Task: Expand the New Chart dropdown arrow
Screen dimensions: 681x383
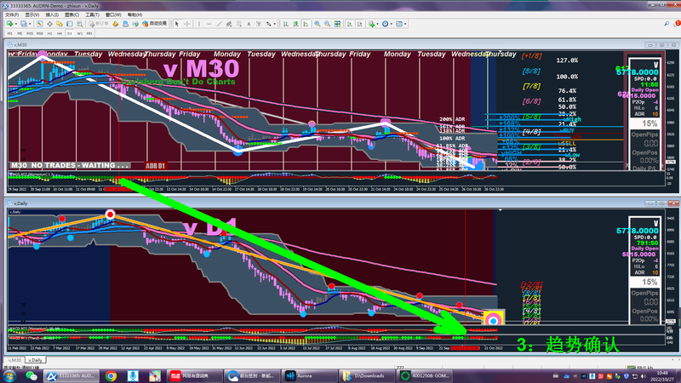Action: (16, 24)
